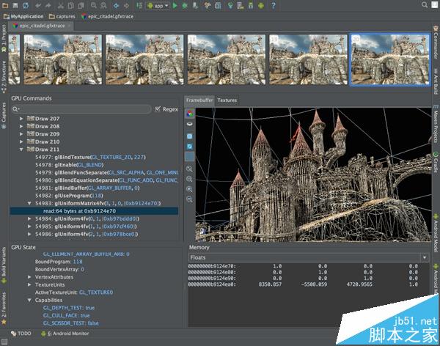440x346 pixels.
Task: Toggle the 2: Favorites side panel
Action: pyautogui.click(x=4, y=308)
